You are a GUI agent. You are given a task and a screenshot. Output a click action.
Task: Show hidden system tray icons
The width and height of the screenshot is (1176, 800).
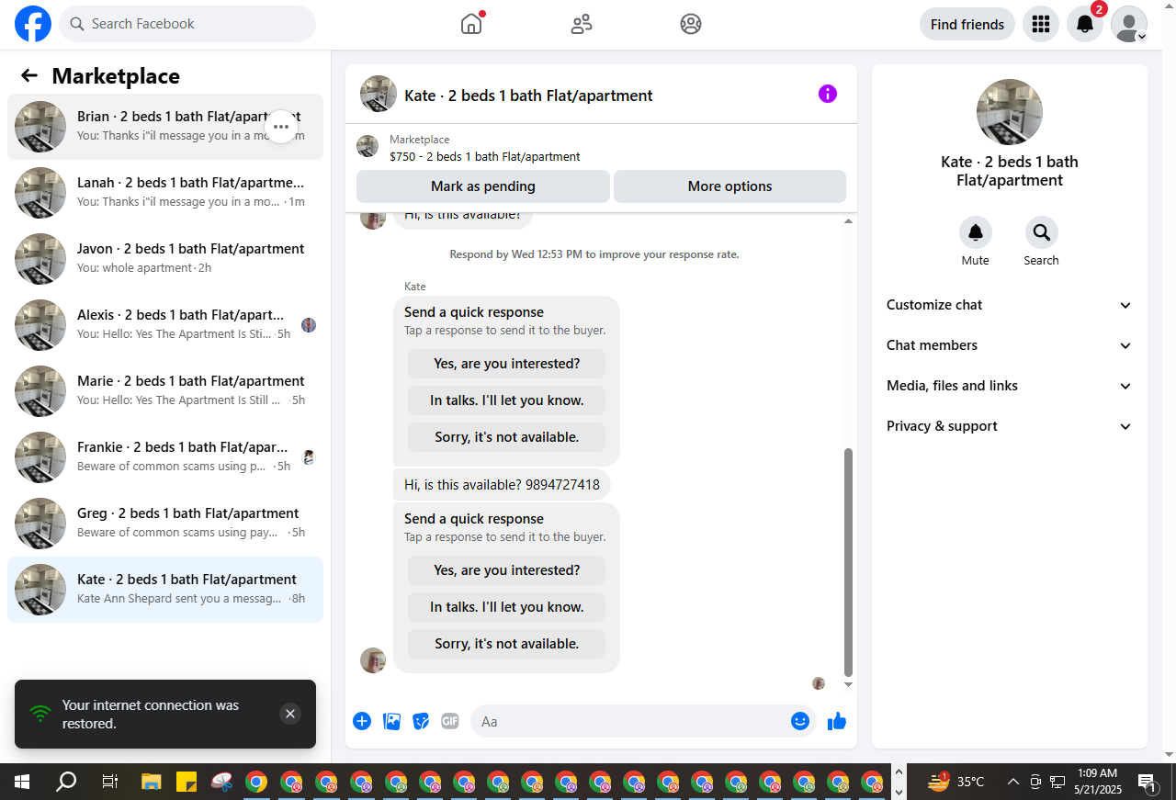1012,782
